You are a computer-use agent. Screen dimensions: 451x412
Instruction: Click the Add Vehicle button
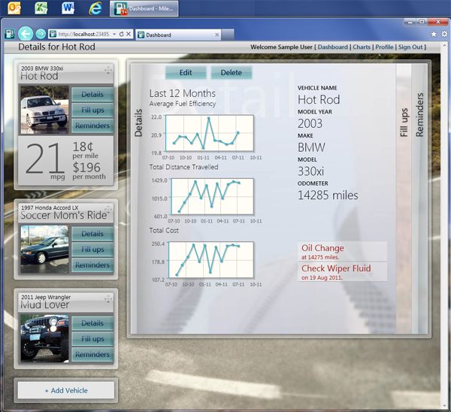[66, 390]
